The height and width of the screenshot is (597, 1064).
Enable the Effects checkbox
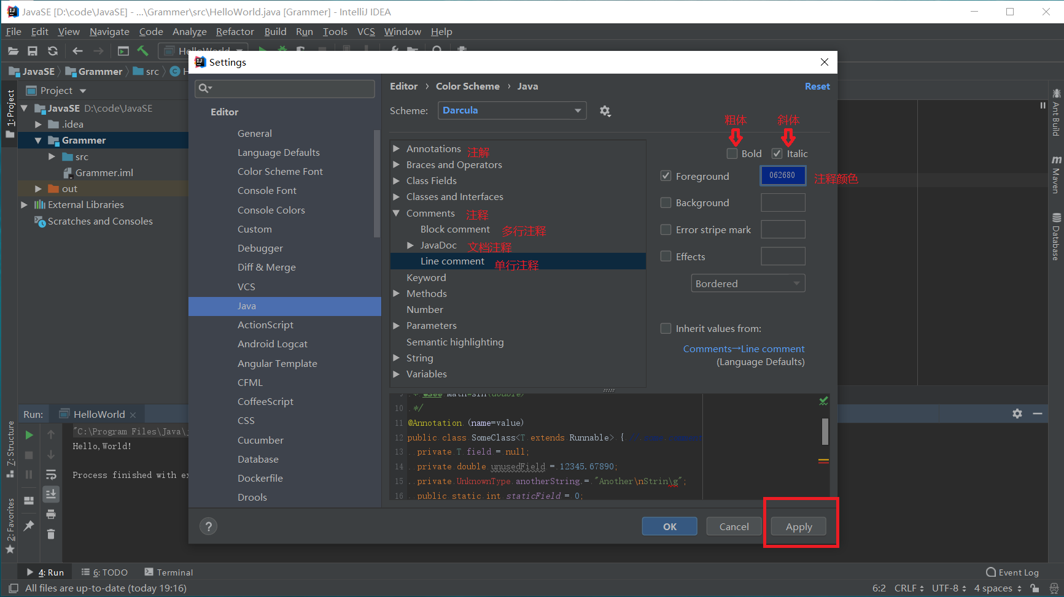[x=666, y=256]
